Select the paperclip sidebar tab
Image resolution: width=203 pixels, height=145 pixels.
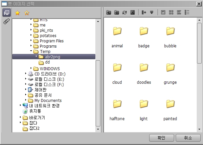pos(7,22)
